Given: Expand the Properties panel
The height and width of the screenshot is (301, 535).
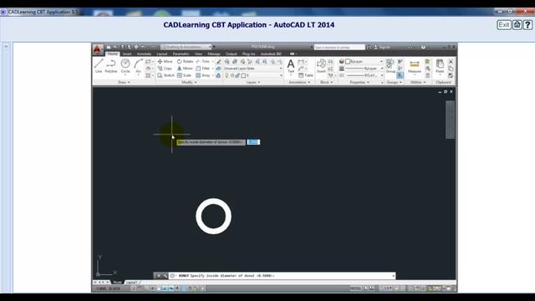Looking at the screenshot, I should pyautogui.click(x=359, y=82).
